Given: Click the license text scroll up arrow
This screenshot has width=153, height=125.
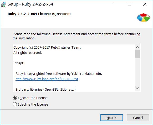Looking at the screenshot, I should pyautogui.click(x=137, y=47).
